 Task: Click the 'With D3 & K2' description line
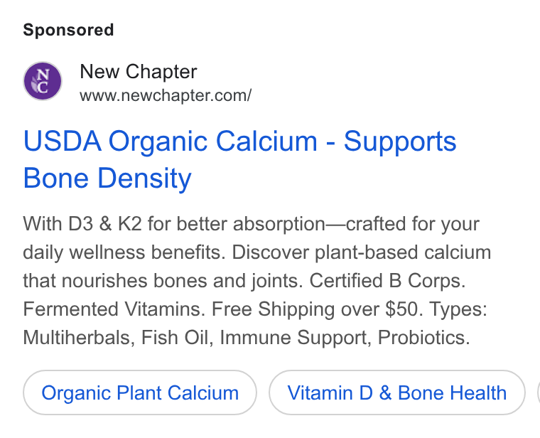pos(251,224)
